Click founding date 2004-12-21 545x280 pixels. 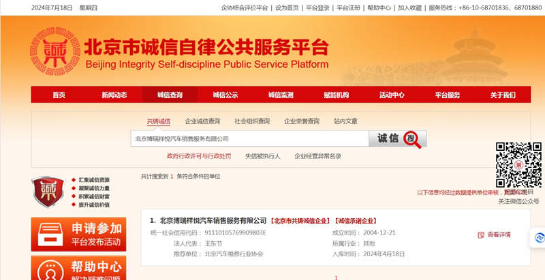tap(379, 232)
